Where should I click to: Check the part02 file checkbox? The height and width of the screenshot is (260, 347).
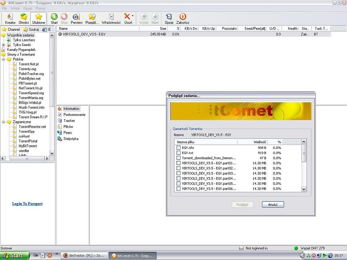(178, 168)
